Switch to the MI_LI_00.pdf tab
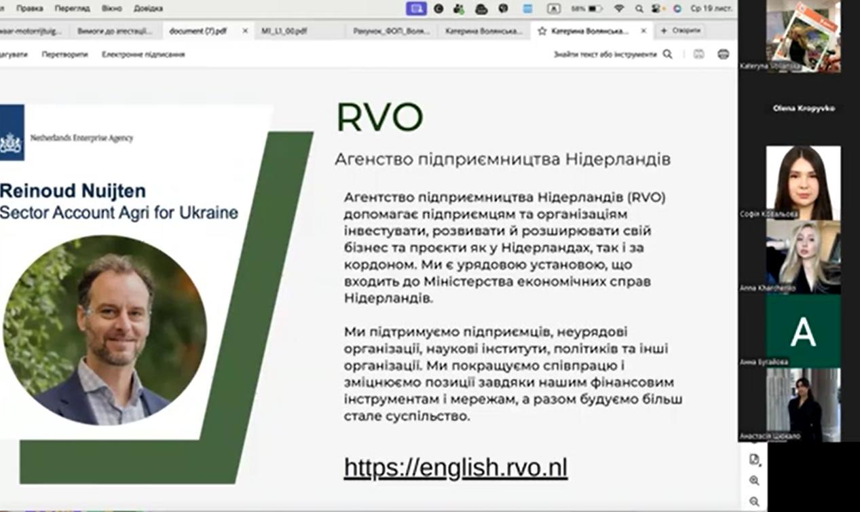Image resolution: width=860 pixels, height=512 pixels. point(284,31)
